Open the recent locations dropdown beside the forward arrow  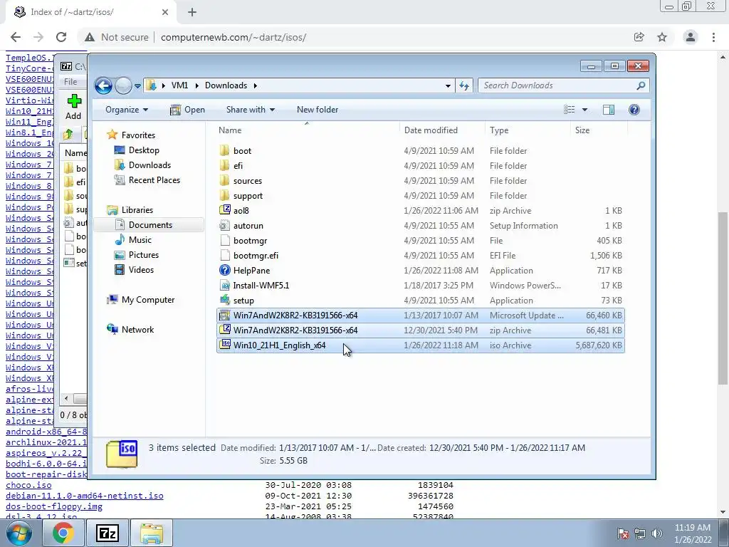click(137, 86)
